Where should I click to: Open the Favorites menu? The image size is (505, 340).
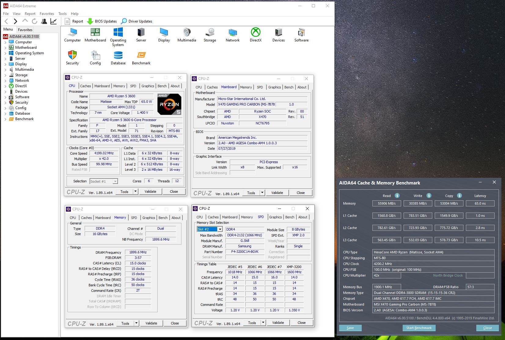[47, 13]
